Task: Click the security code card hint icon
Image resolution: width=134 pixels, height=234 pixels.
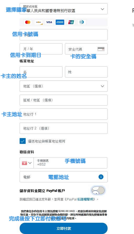Action: (101, 49)
